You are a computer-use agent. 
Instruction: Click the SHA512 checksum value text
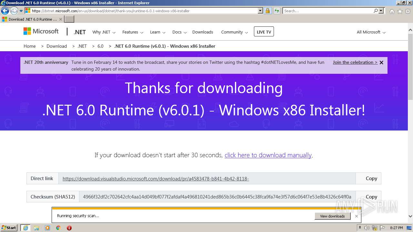click(x=217, y=197)
